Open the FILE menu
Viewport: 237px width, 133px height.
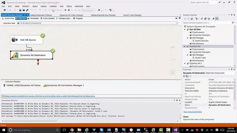(x=3, y=6)
